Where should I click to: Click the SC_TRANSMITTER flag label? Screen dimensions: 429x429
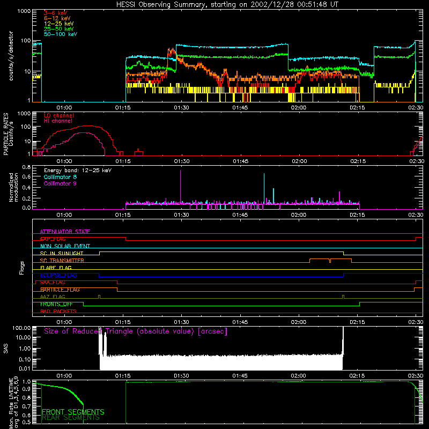click(x=62, y=261)
